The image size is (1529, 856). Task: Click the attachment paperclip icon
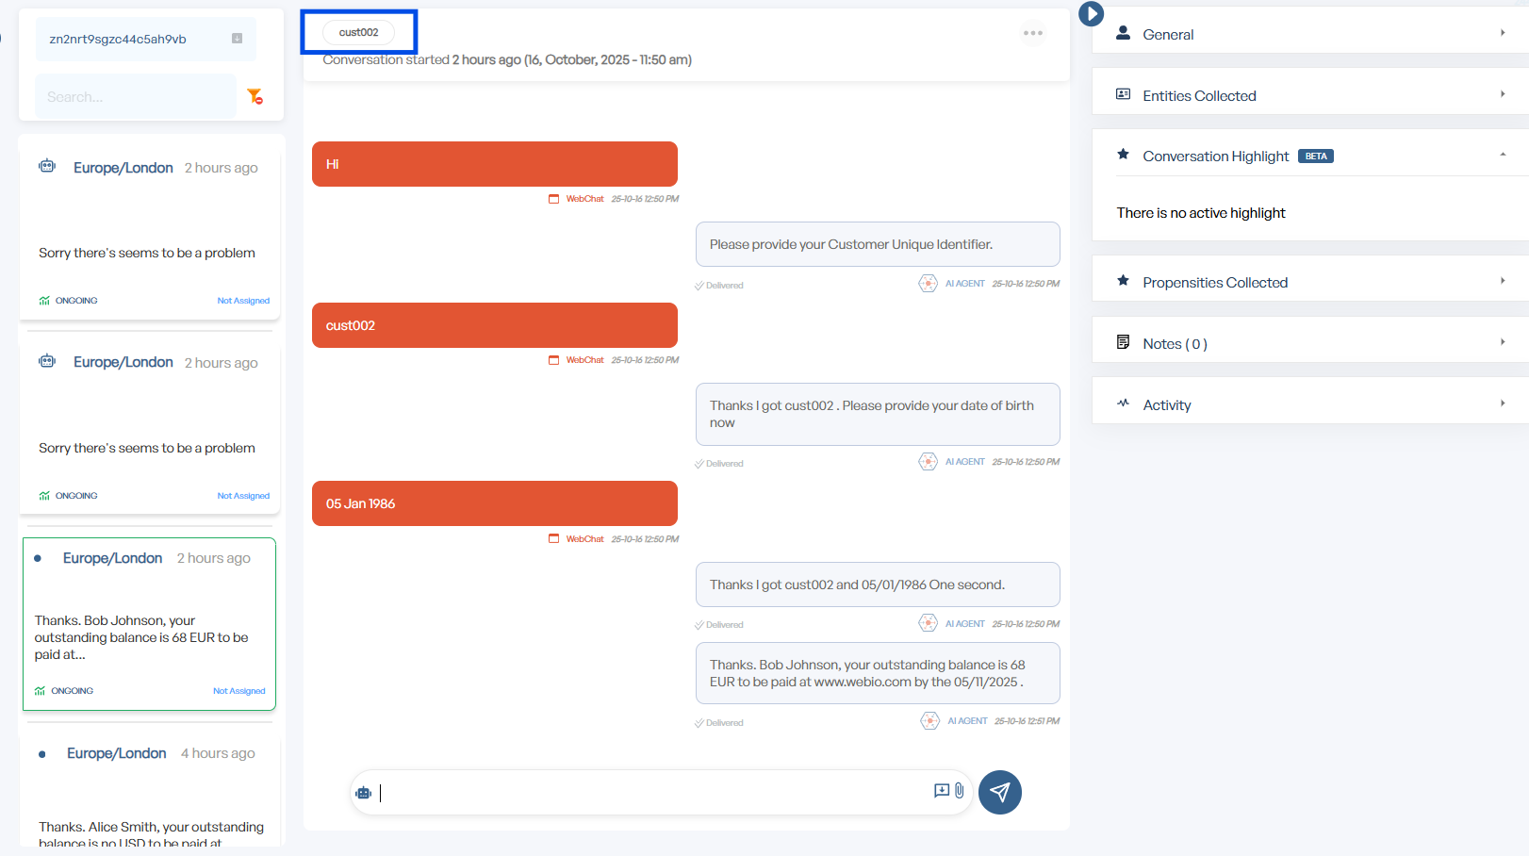(960, 791)
